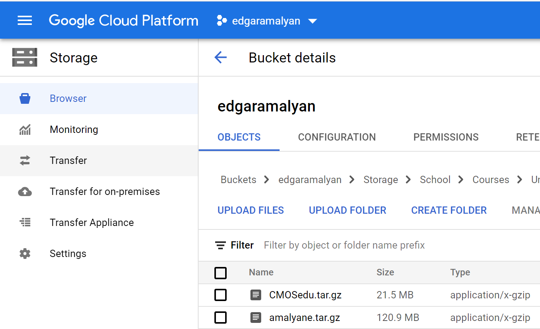
Task: Open the PERMISSIONS tab
Action: (446, 137)
